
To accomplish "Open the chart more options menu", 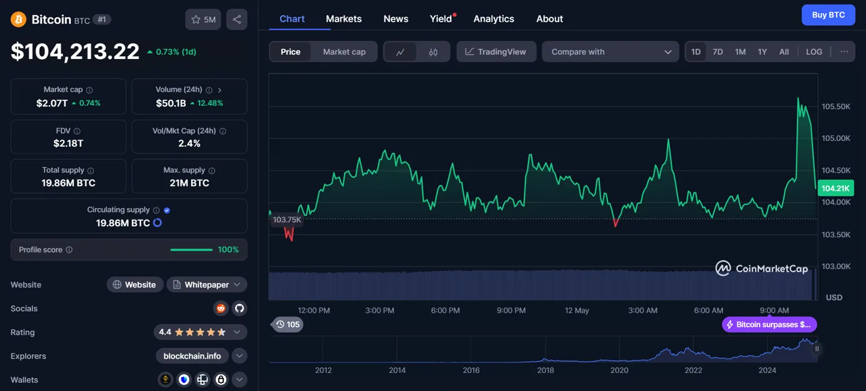I will (x=844, y=52).
